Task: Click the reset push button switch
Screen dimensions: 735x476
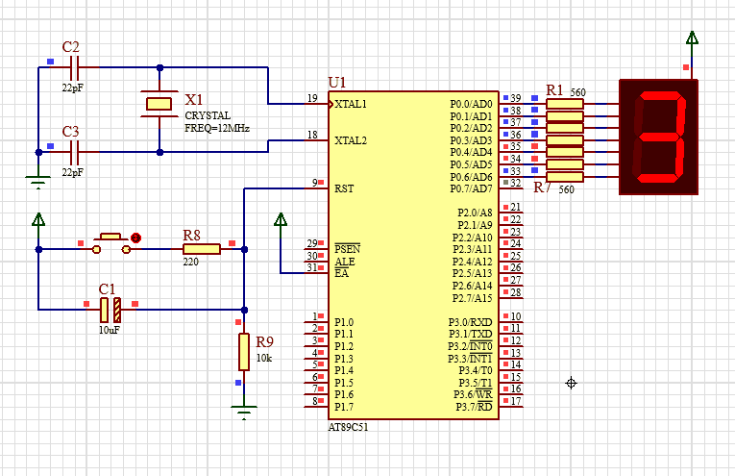Action: pyautogui.click(x=111, y=244)
